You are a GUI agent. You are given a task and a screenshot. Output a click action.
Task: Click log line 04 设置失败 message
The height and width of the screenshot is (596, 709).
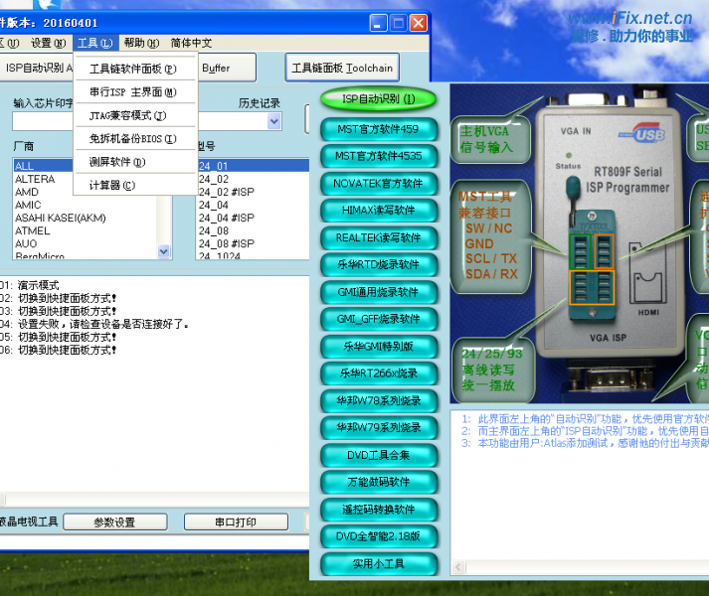[x=94, y=324]
